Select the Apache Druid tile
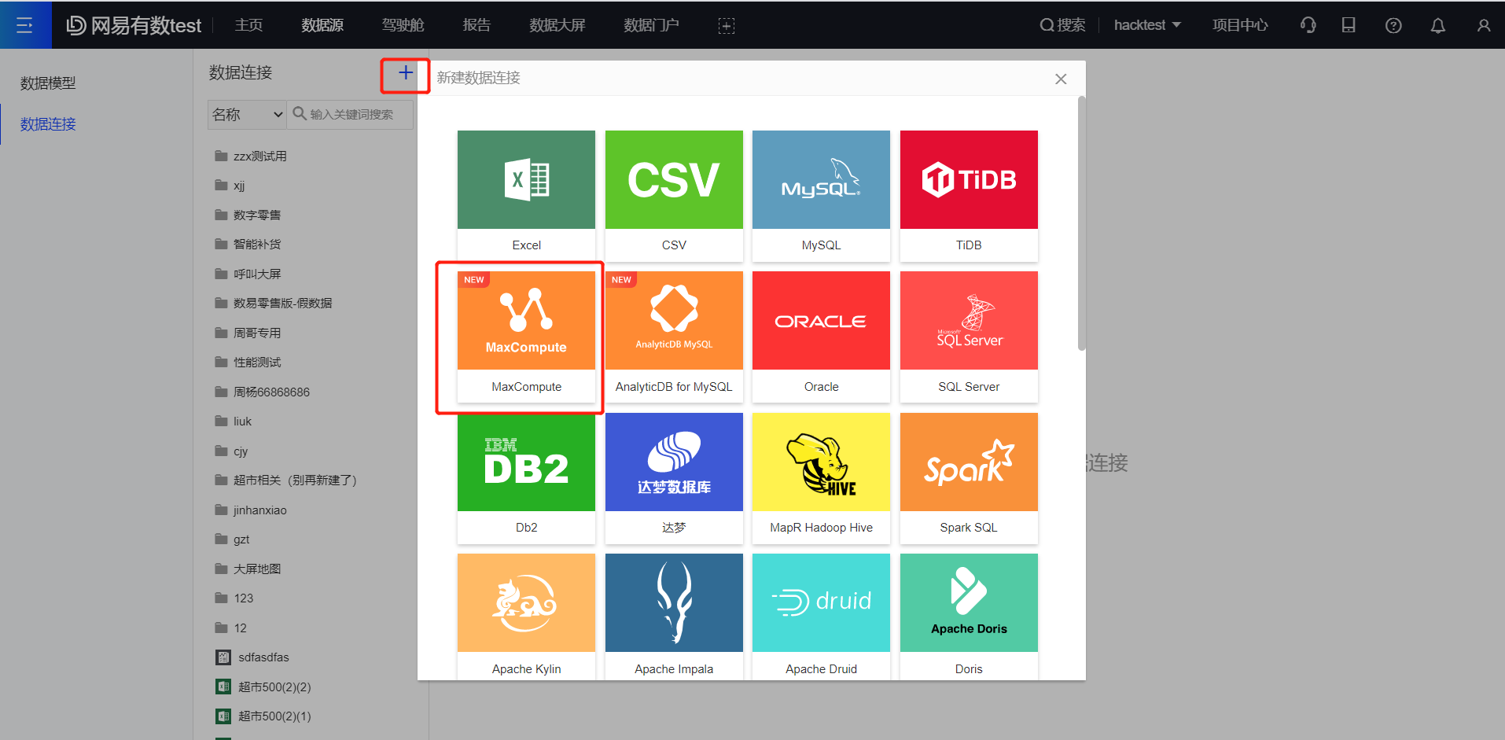This screenshot has width=1505, height=740. coord(821,617)
